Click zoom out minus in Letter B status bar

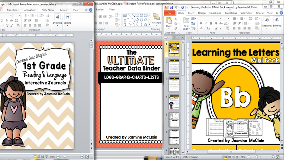coord(249,157)
